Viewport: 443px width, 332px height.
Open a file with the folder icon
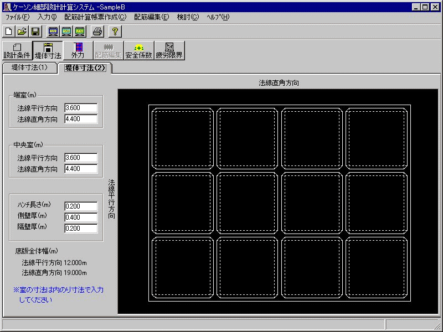tap(22, 31)
